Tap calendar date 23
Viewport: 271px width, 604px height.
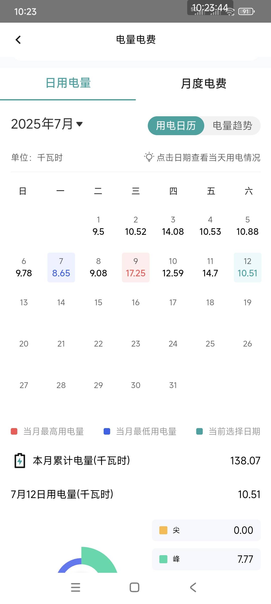(136, 344)
